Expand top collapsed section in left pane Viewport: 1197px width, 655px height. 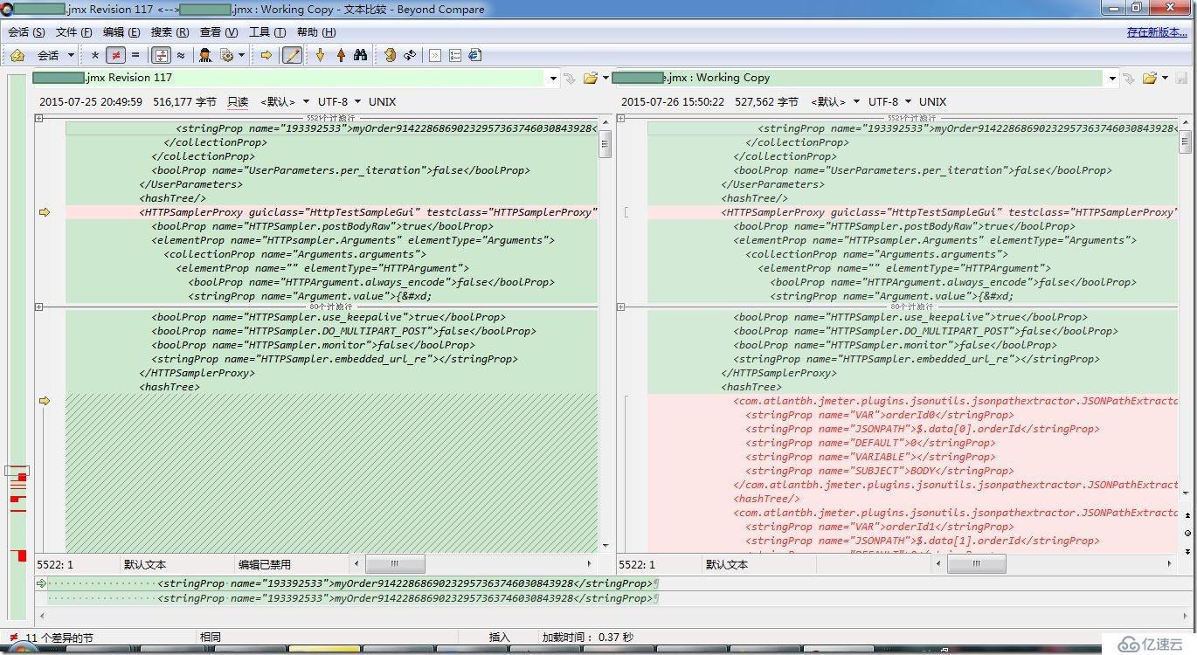[x=38, y=118]
